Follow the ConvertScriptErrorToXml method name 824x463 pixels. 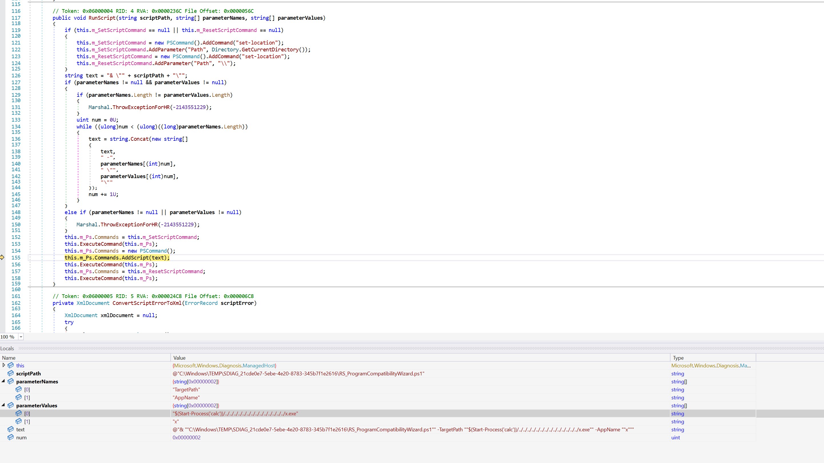(x=147, y=303)
